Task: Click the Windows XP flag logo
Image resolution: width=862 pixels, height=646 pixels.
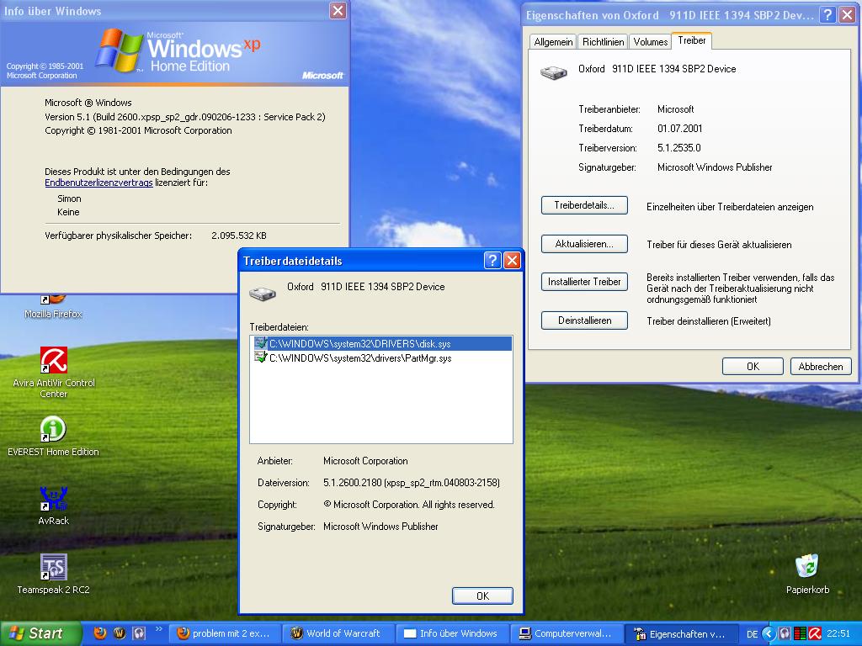Action: [x=119, y=50]
